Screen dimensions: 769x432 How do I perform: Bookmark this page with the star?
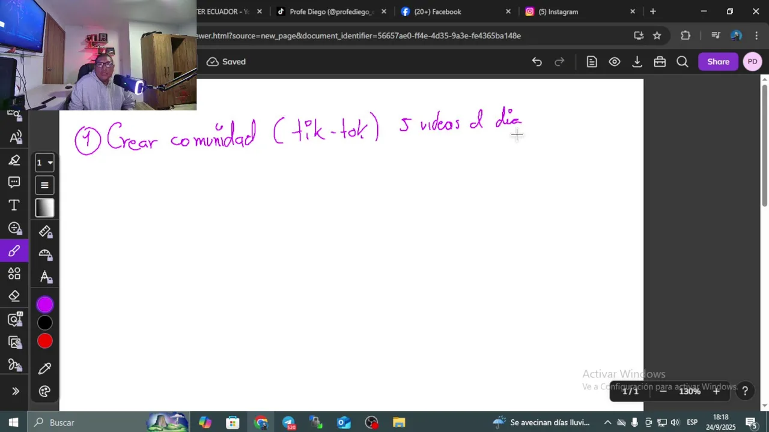point(657,35)
